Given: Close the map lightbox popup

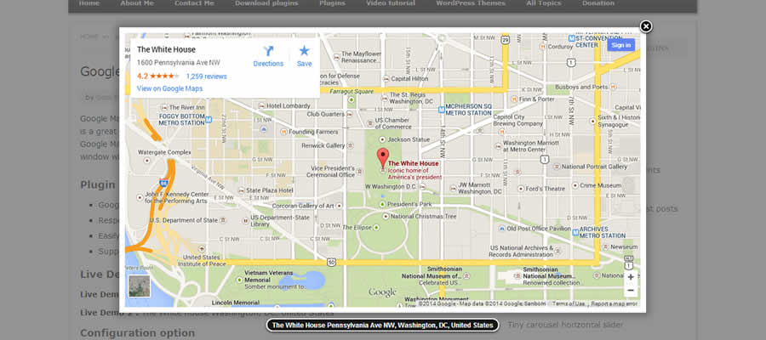Looking at the screenshot, I should 646,26.
